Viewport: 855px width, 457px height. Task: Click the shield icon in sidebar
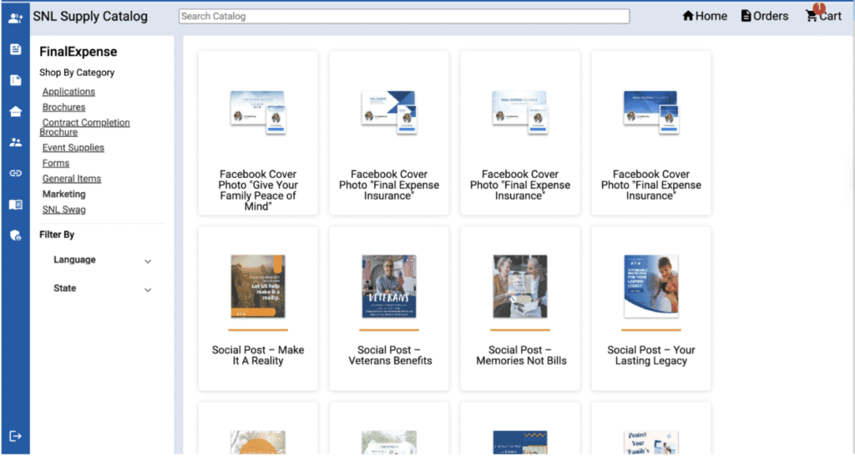(x=15, y=236)
